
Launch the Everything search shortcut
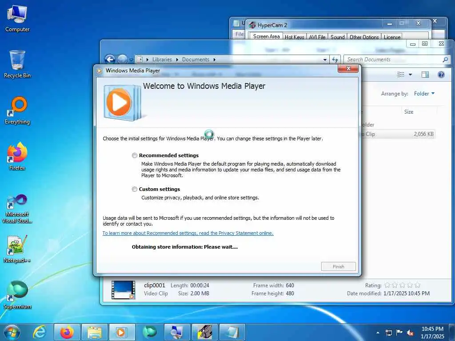click(17, 111)
